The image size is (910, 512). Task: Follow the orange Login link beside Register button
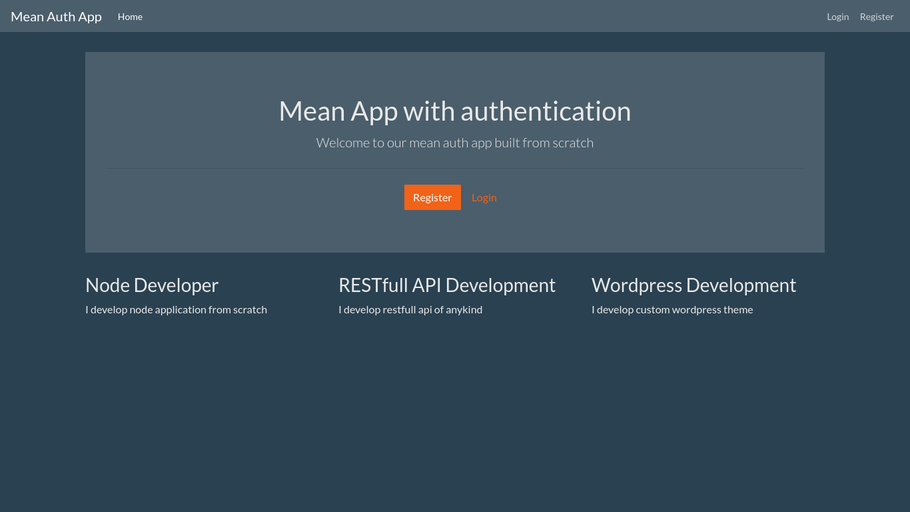pyautogui.click(x=484, y=197)
